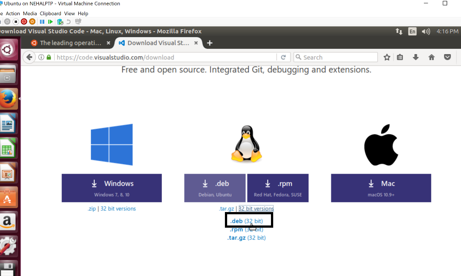The height and width of the screenshot is (276, 461).
Task: Click the Linux .tar.gz link
Action: point(226,208)
